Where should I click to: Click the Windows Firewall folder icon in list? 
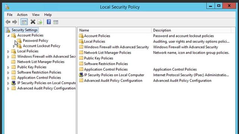81,47
